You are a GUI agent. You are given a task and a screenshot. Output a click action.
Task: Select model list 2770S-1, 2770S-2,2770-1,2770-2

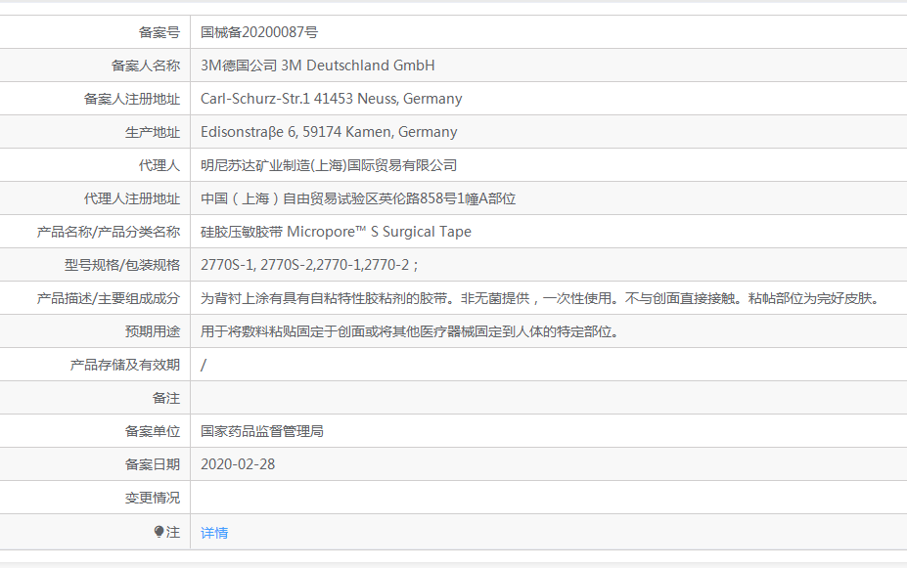click(x=309, y=265)
